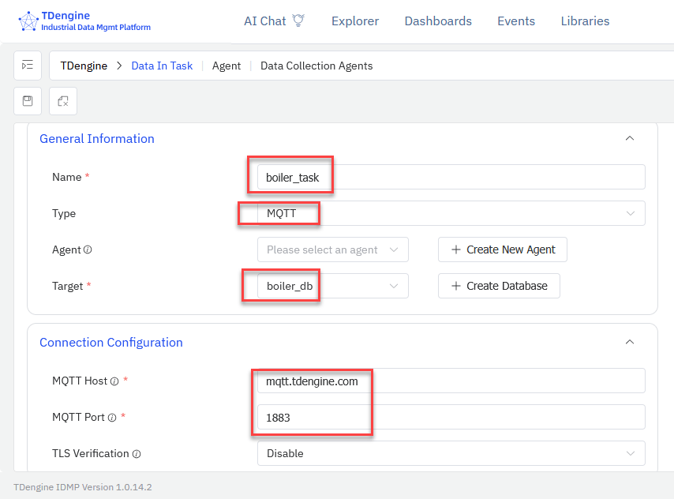Click the save icon in the toolbar
Image resolution: width=674 pixels, height=499 pixels.
click(28, 101)
